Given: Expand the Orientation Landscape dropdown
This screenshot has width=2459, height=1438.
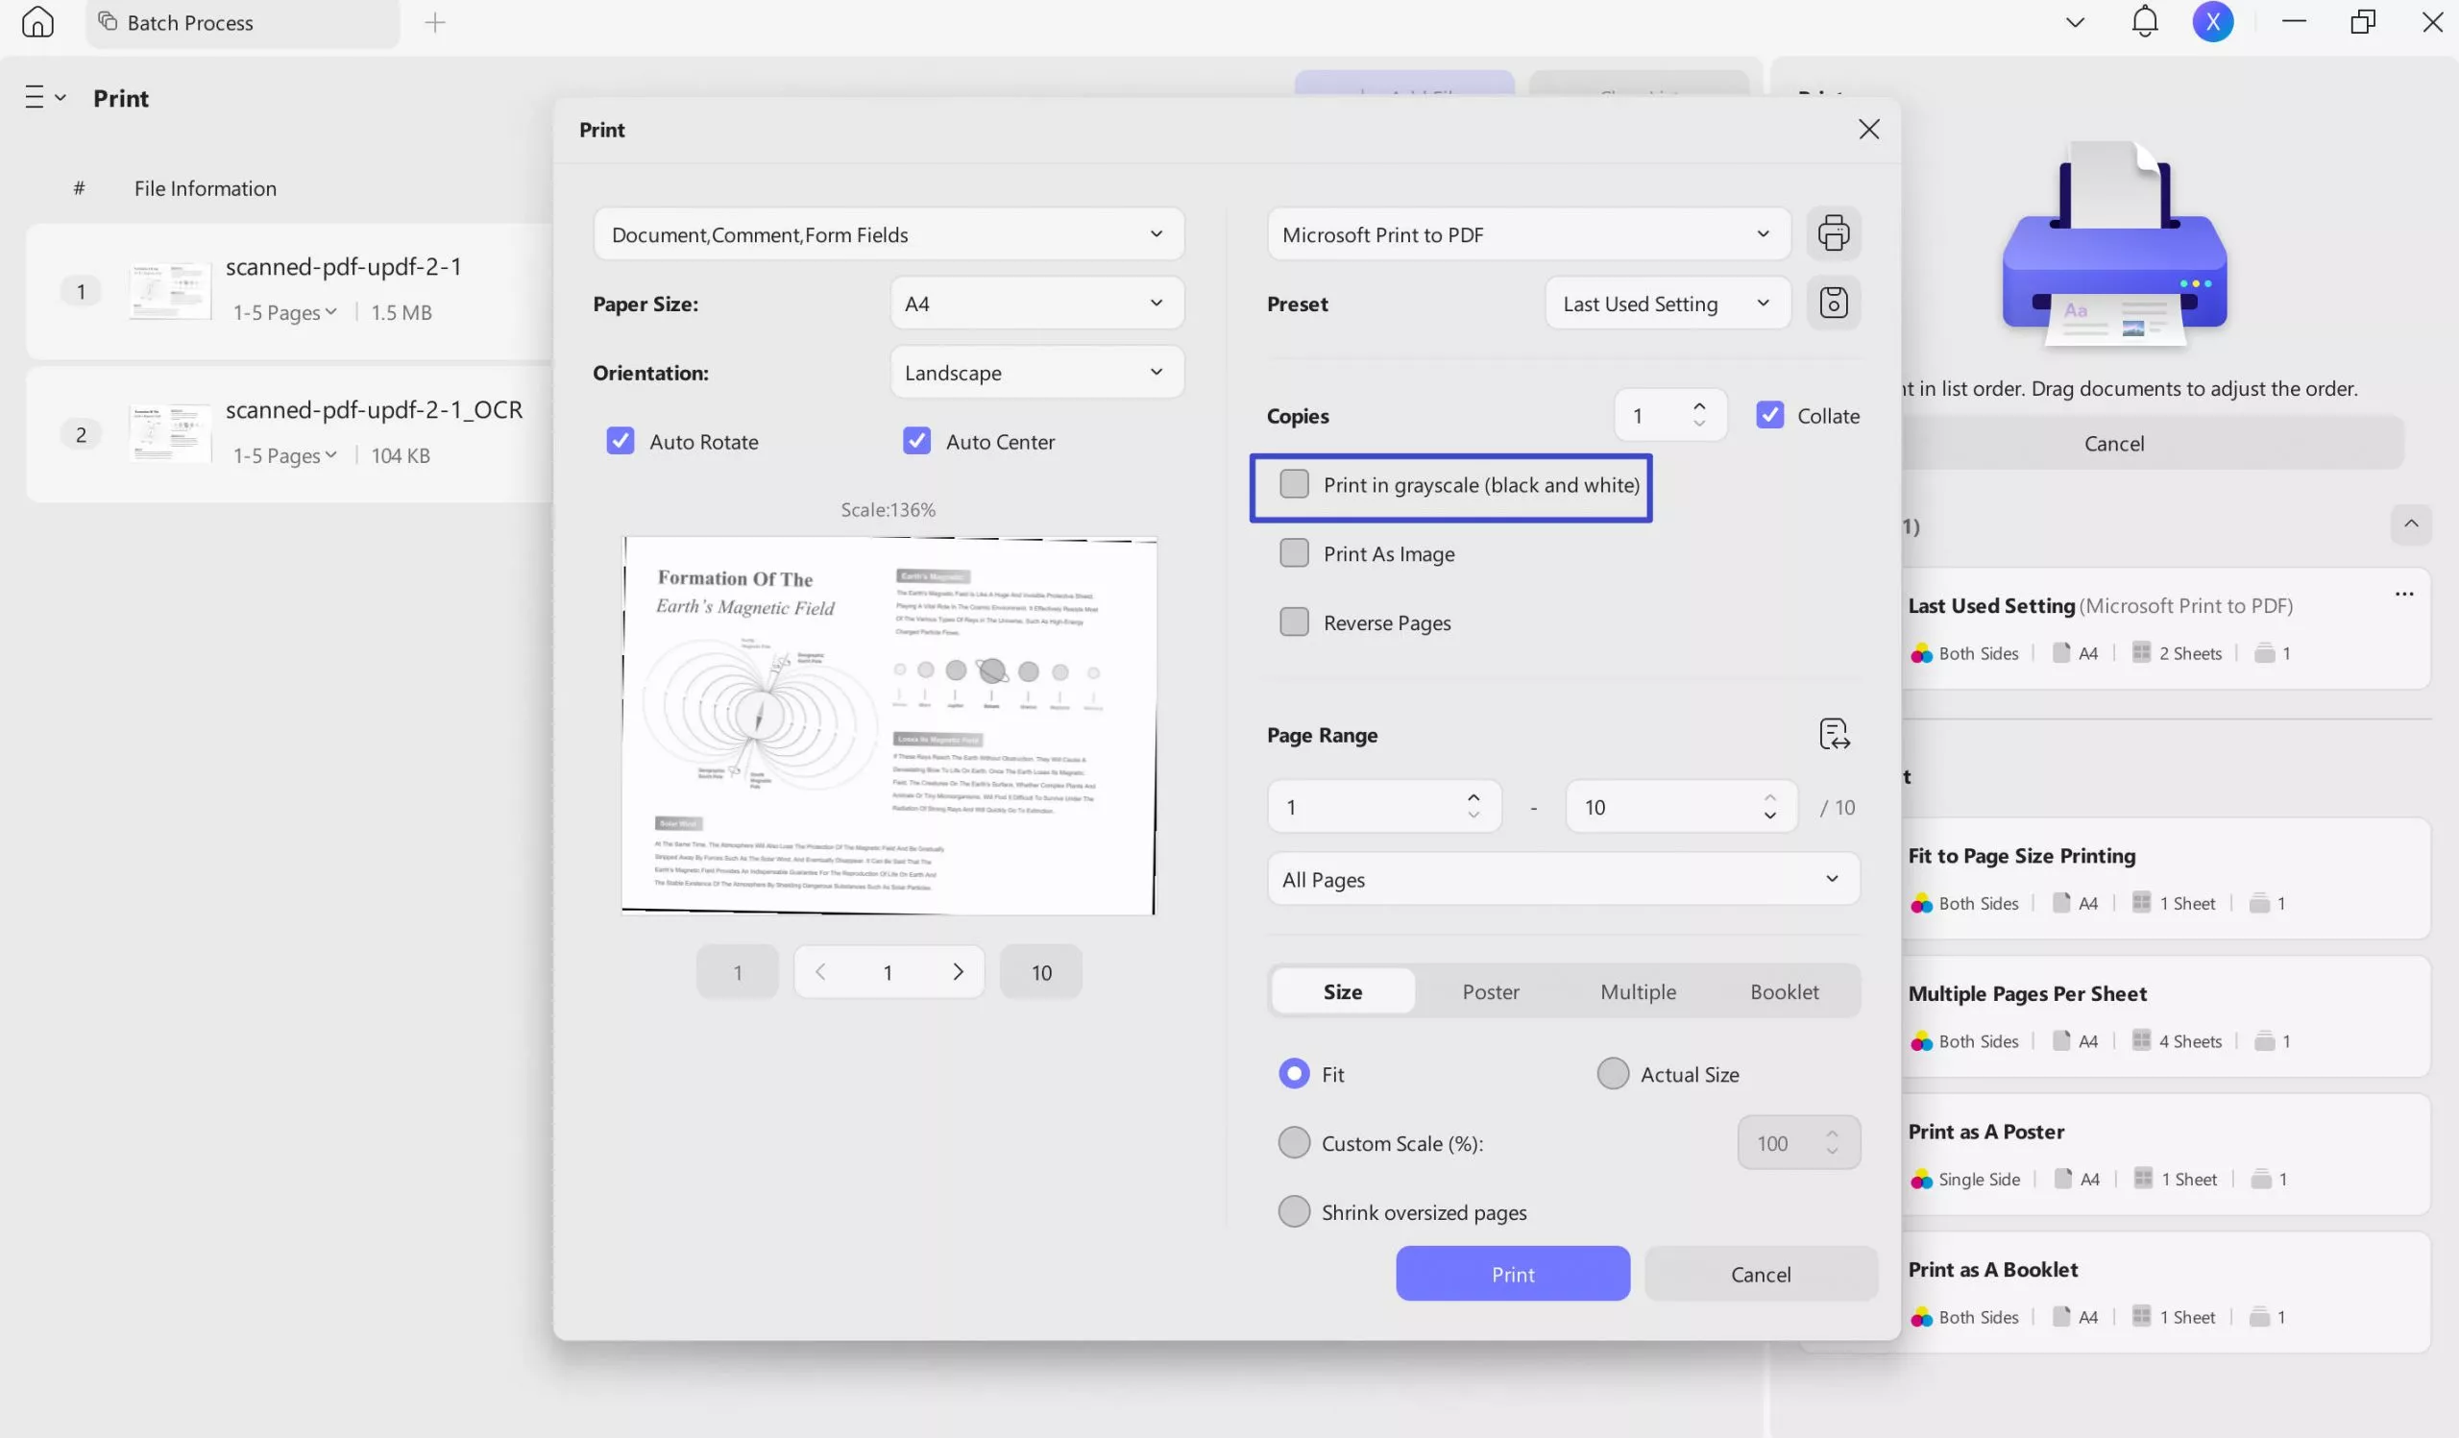Looking at the screenshot, I should (1036, 373).
